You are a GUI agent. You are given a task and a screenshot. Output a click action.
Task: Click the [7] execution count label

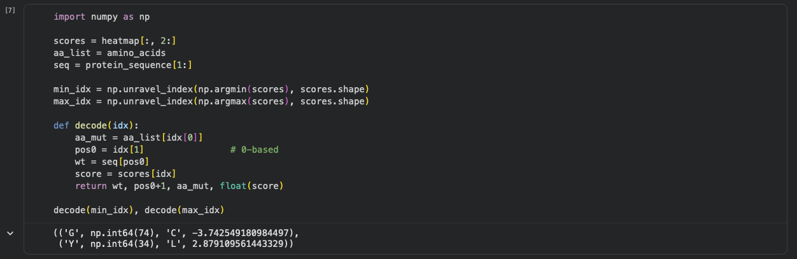(x=10, y=11)
